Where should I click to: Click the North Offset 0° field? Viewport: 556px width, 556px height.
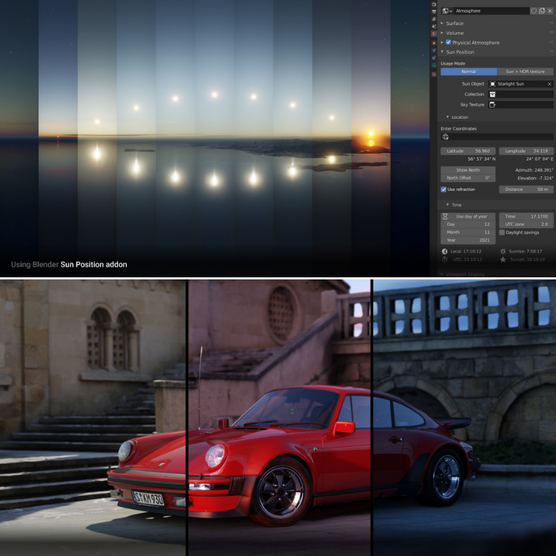468,178
